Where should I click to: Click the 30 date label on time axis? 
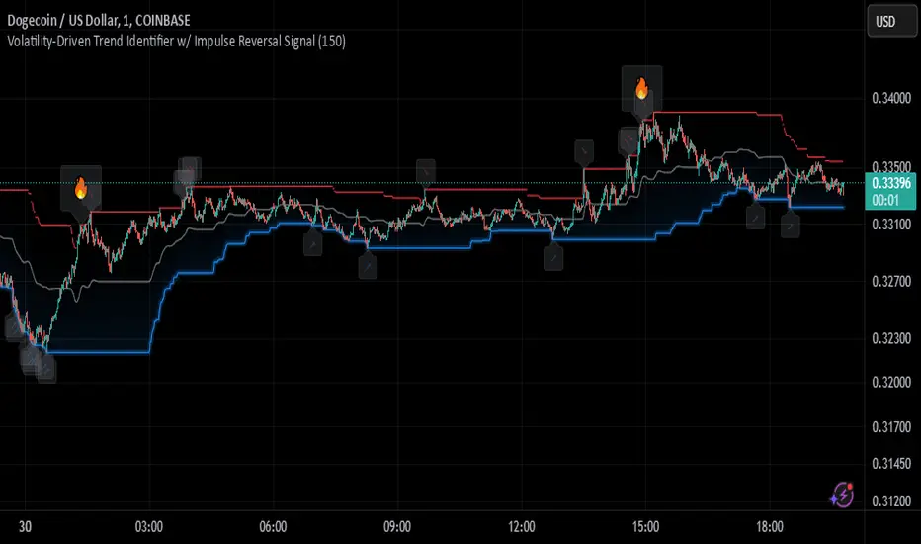pyautogui.click(x=25, y=526)
